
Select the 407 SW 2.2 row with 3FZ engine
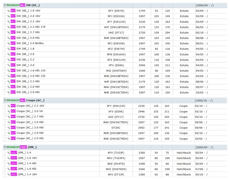(x=115, y=60)
